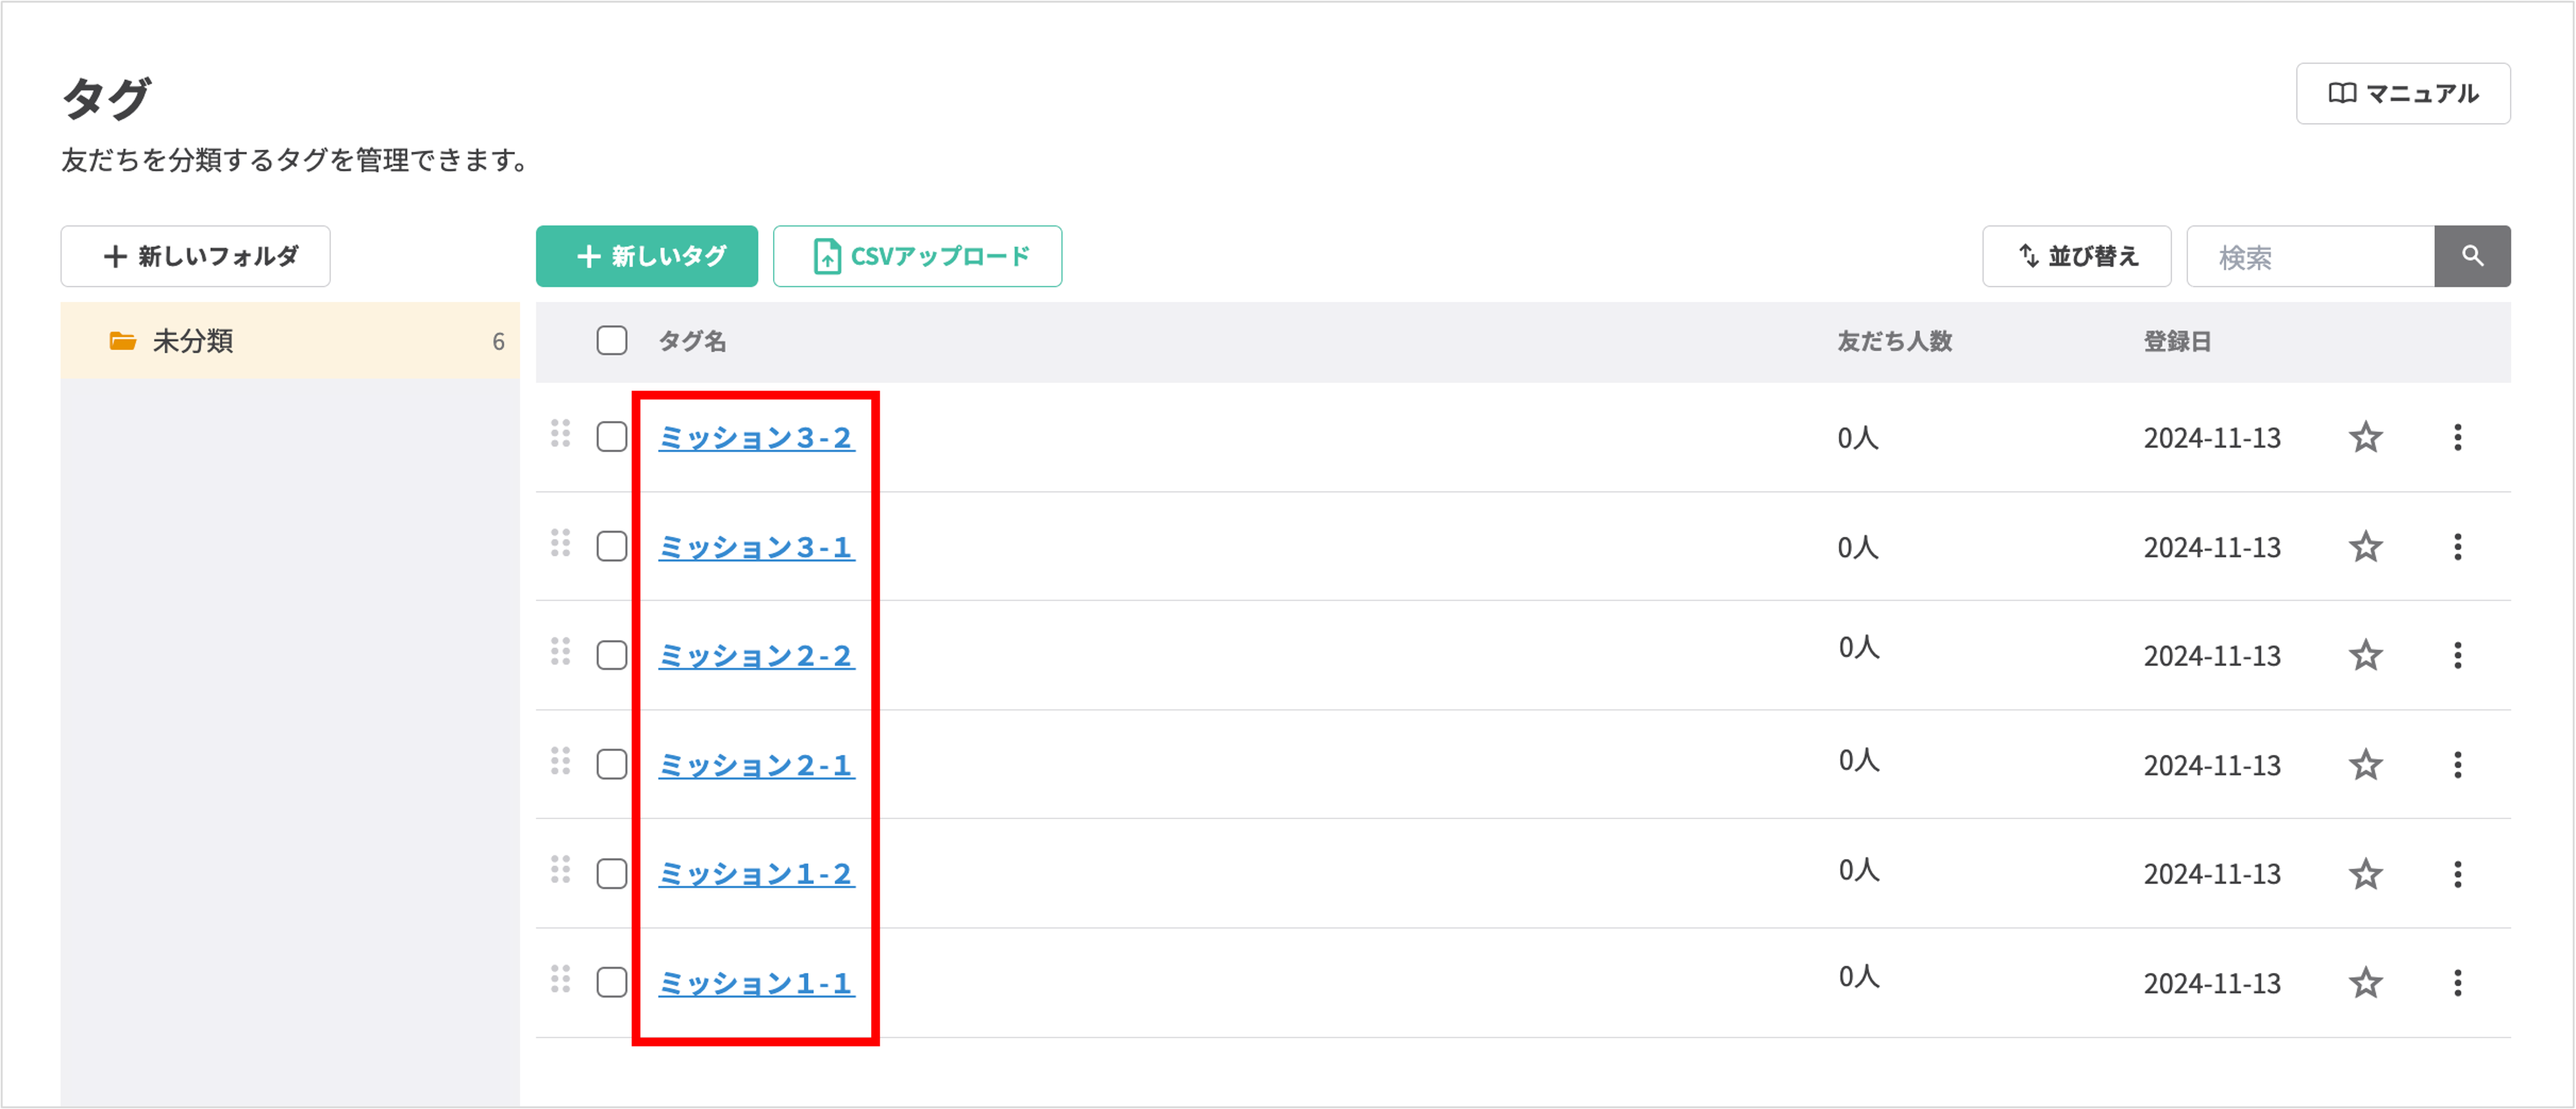Click the 新しいタグ button
Screen dimensions: 2576x1109
tap(647, 256)
